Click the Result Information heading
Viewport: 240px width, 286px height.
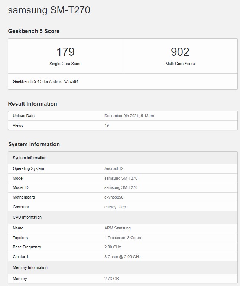33,104
